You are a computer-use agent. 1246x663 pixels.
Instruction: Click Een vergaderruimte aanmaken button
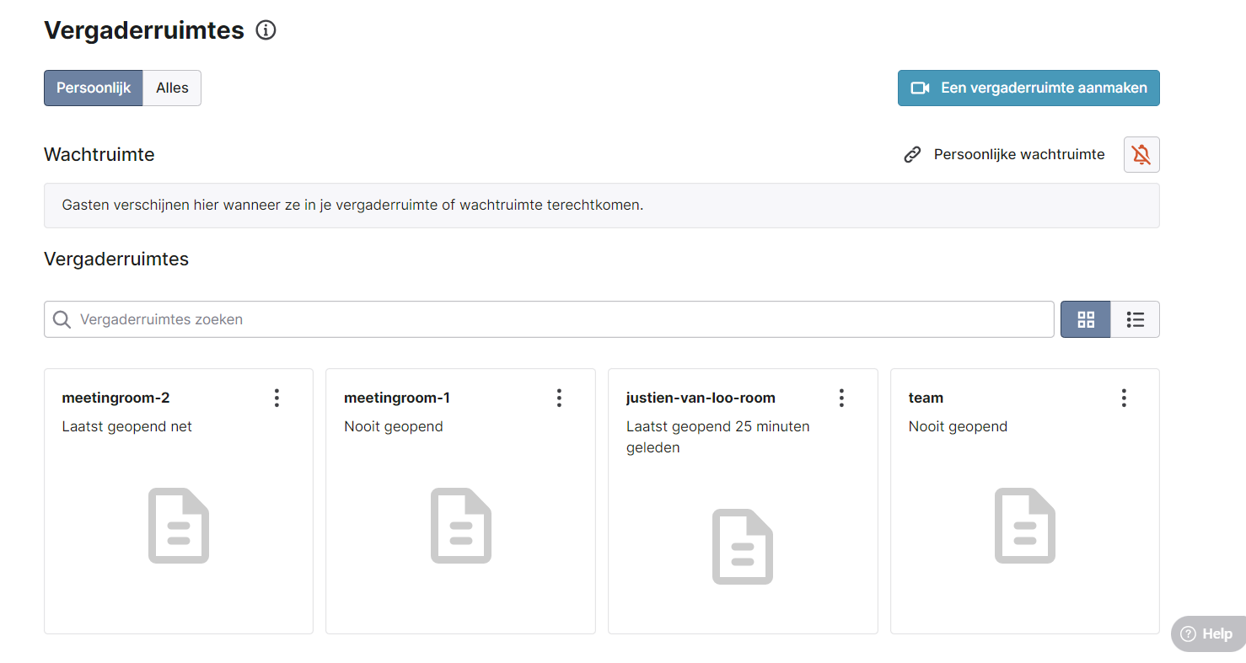point(1028,88)
